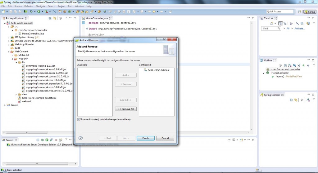
Task: Click the help question mark icon in dialog
Action: point(80,138)
